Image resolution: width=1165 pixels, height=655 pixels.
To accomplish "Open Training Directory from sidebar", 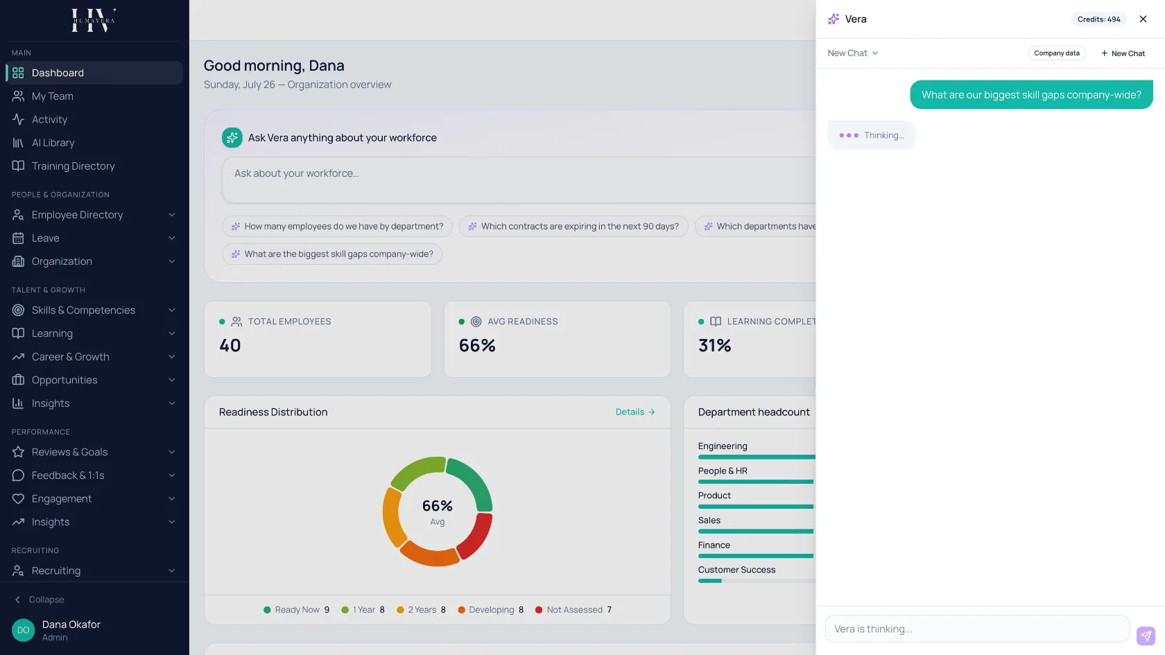I will pyautogui.click(x=94, y=166).
